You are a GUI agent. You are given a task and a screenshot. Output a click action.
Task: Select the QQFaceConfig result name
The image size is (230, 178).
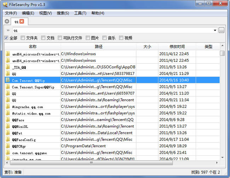[x=24, y=140]
